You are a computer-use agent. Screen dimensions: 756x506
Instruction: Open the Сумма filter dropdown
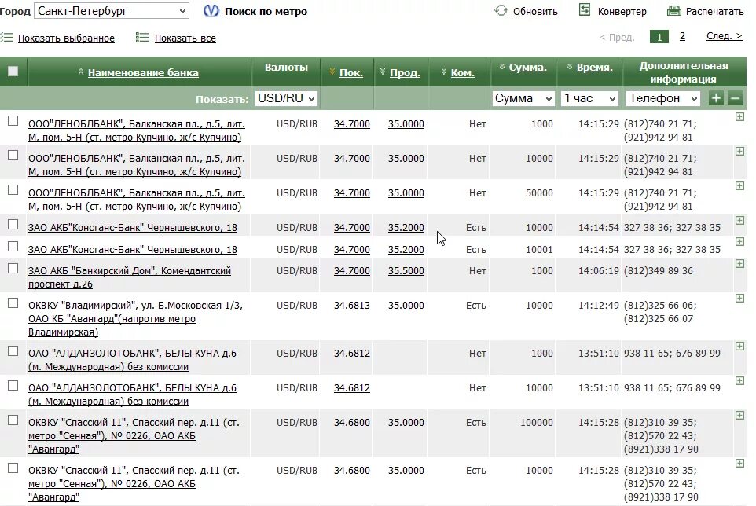click(x=523, y=98)
